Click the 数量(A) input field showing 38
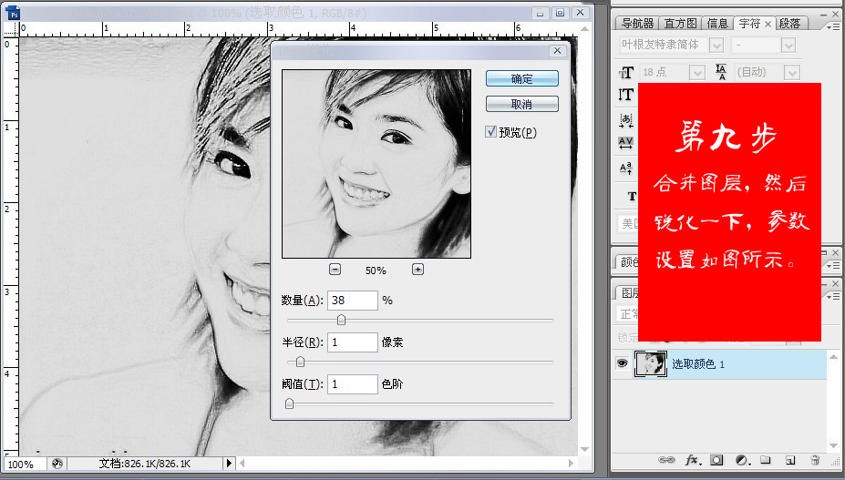 [353, 300]
